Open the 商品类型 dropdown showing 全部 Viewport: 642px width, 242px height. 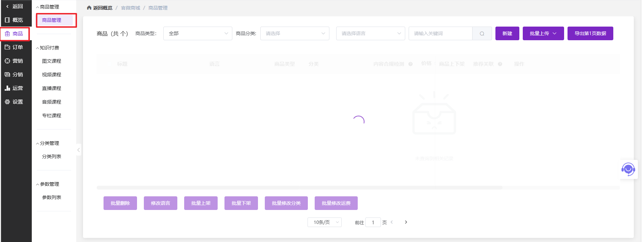click(x=198, y=33)
